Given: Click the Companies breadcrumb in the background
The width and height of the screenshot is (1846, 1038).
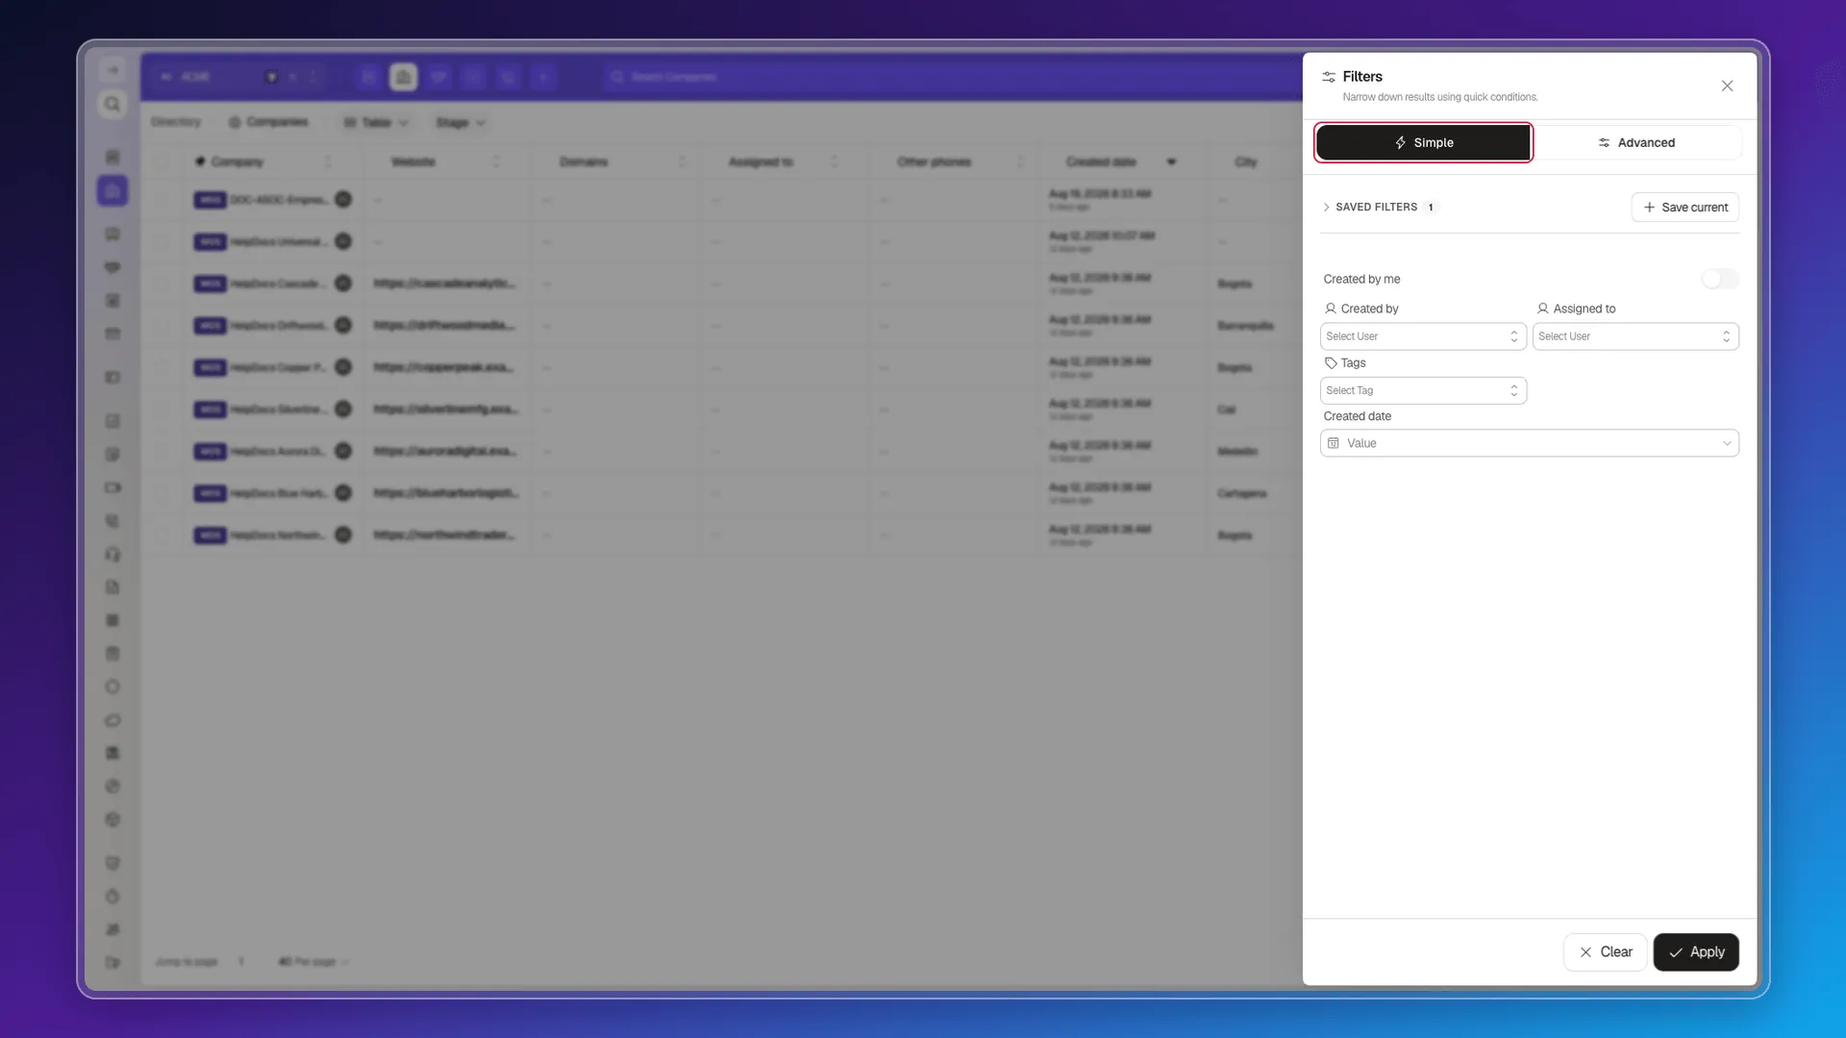Looking at the screenshot, I should (x=268, y=122).
